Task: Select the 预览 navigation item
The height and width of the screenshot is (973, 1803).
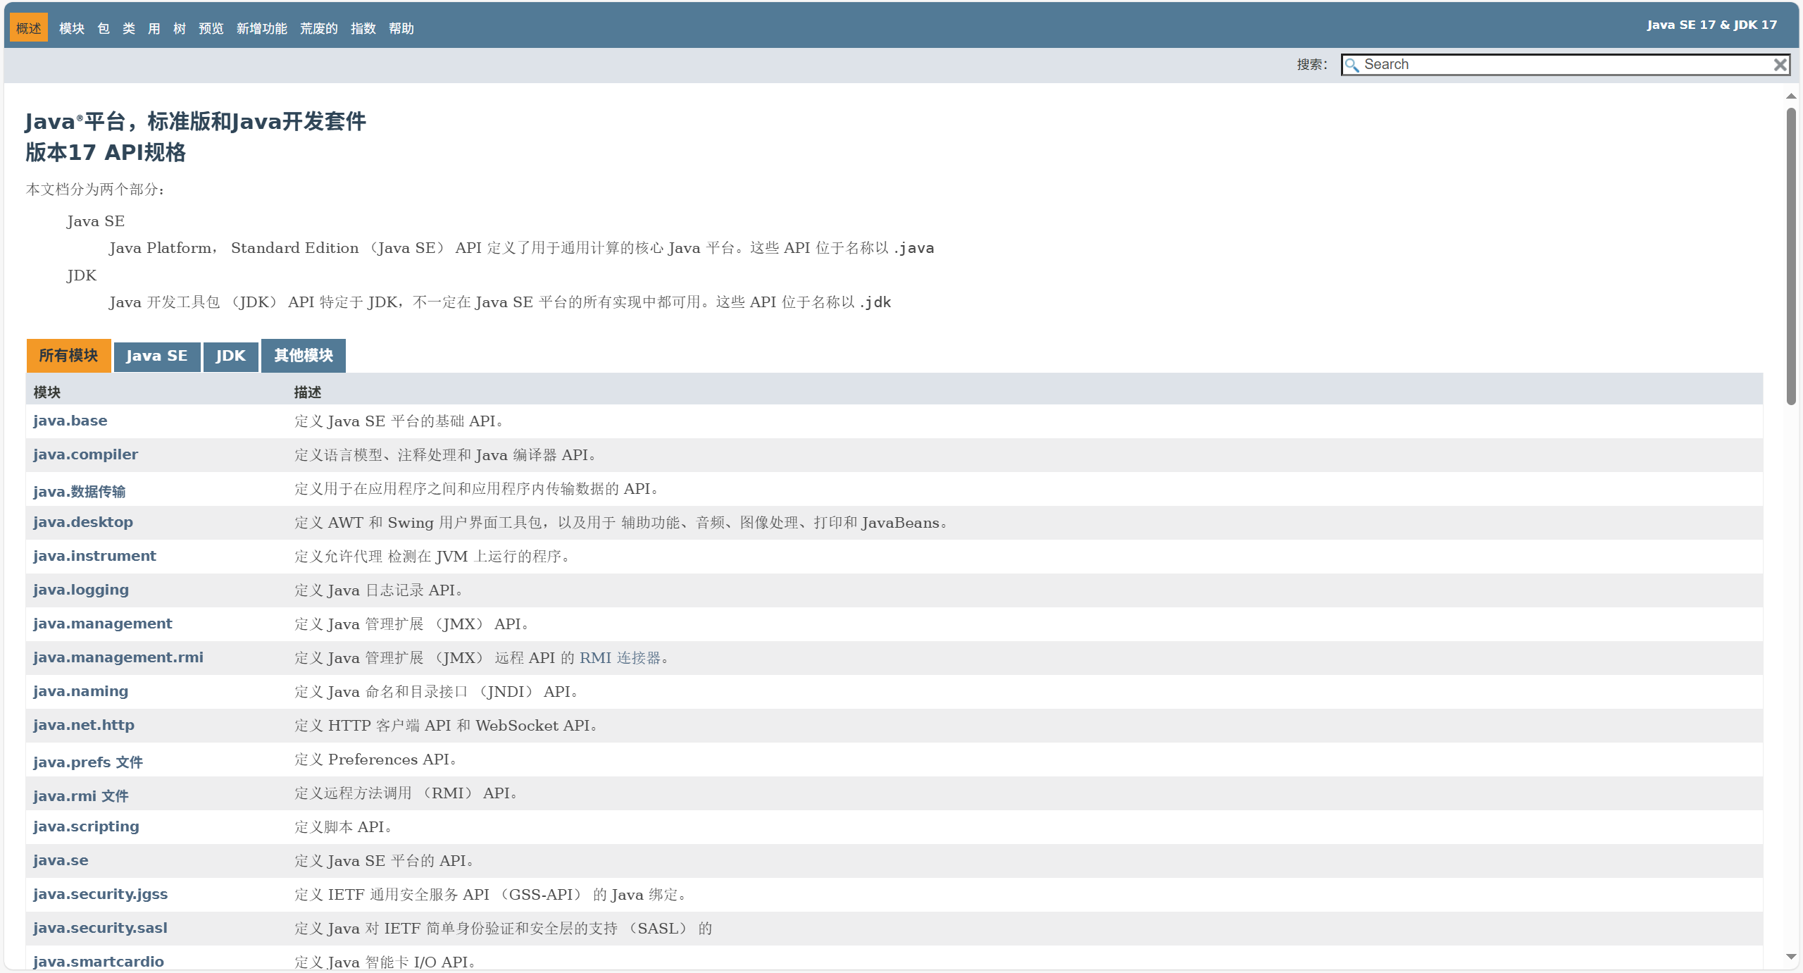Action: [211, 28]
